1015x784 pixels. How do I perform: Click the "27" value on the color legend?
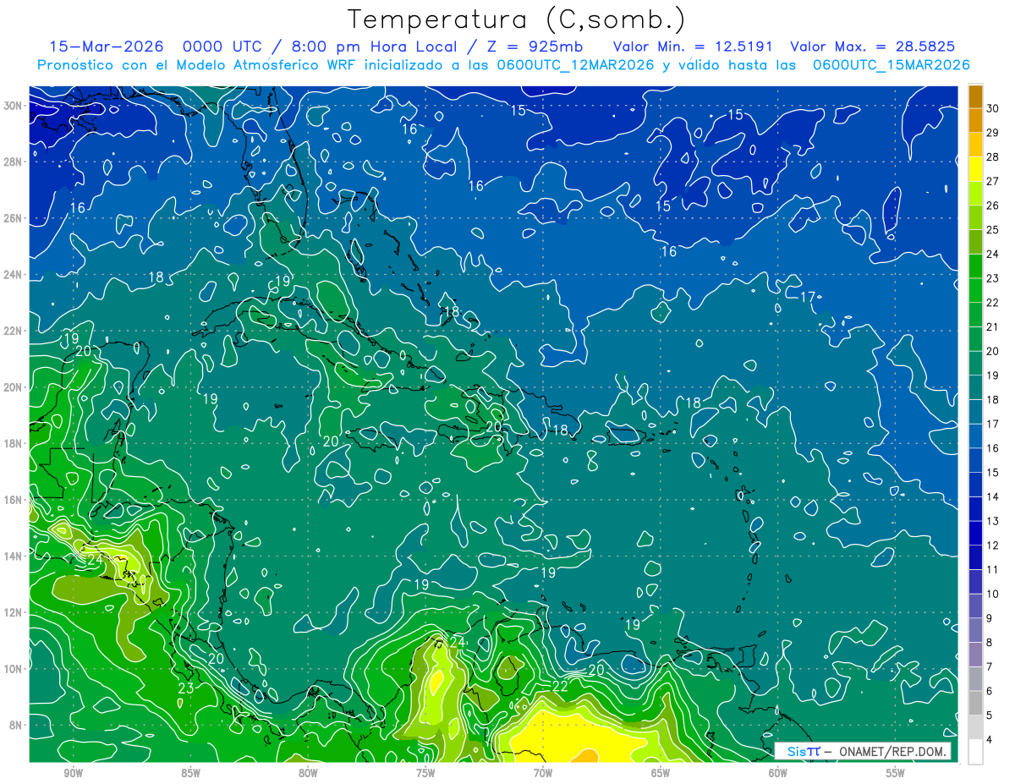[992, 181]
